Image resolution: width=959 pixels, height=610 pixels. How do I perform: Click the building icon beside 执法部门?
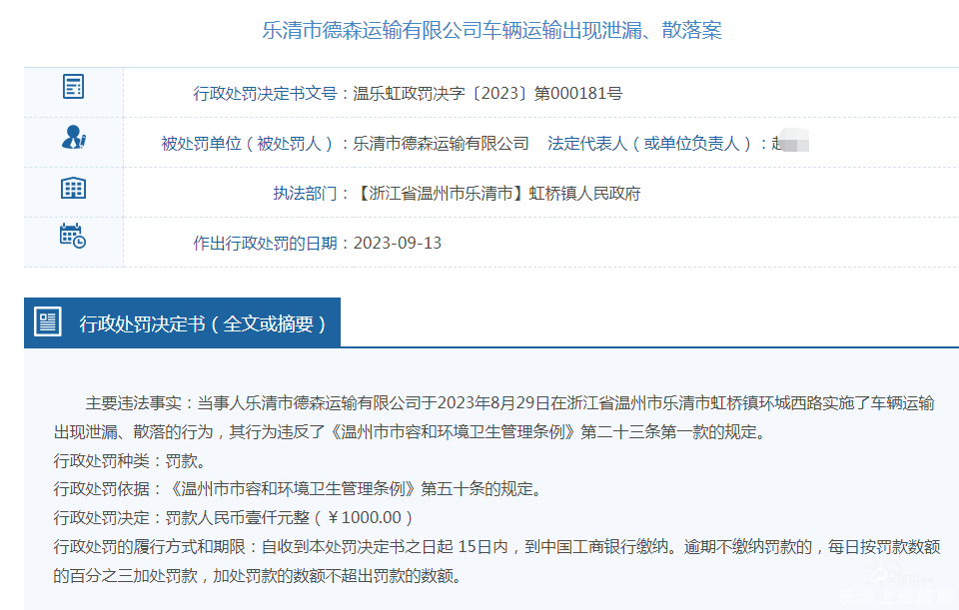tap(73, 188)
